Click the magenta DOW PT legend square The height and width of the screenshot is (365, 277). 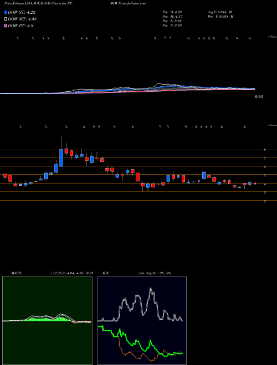tap(6, 25)
